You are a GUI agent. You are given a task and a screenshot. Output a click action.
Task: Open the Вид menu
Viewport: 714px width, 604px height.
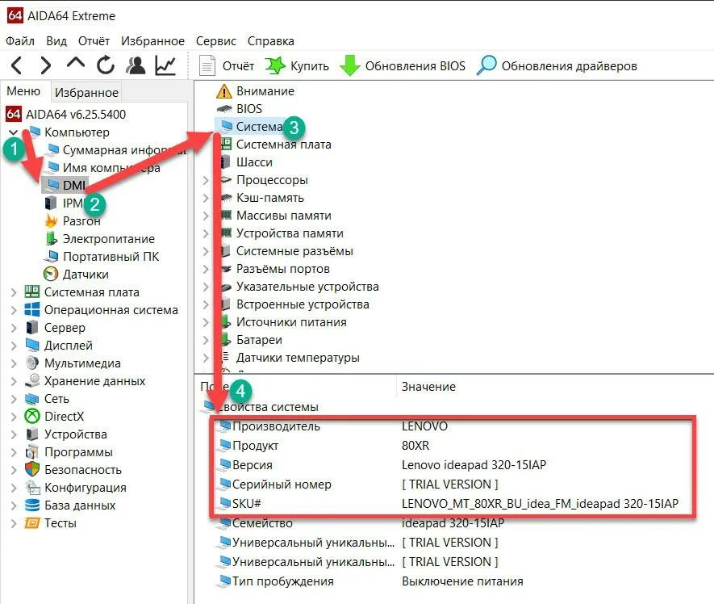pos(56,41)
